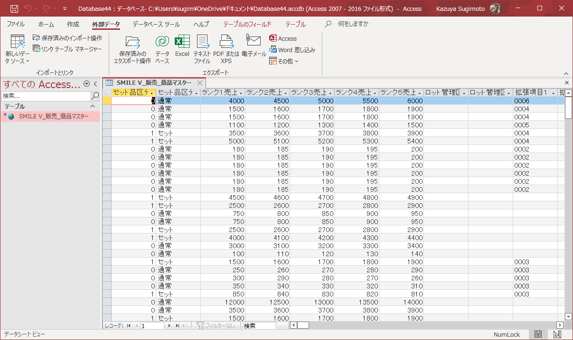Toggle the filter (フィルターなし) button
573x340 pixels.
pos(216,326)
